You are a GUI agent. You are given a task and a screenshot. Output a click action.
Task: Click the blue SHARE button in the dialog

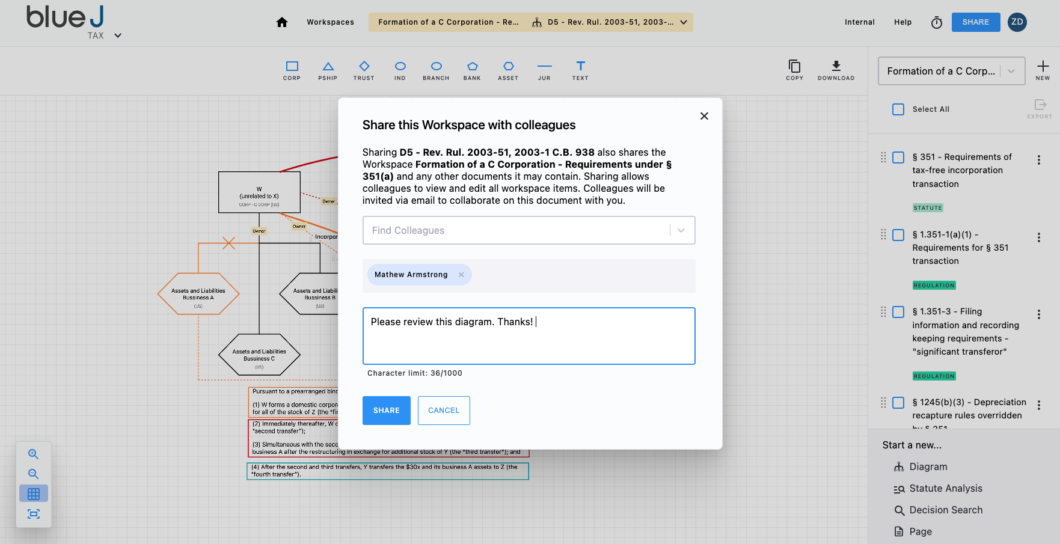click(x=386, y=411)
